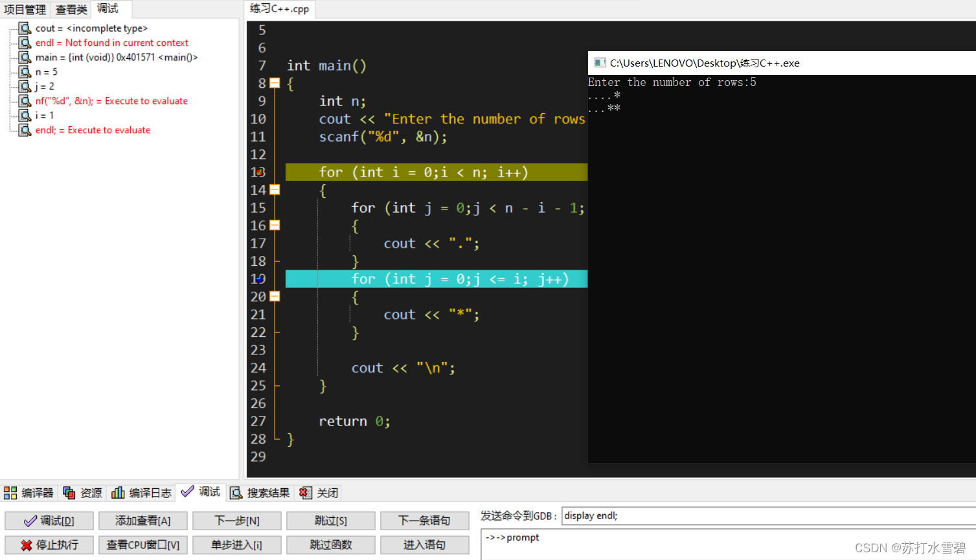The width and height of the screenshot is (976, 560).
Task: Click console text 'Enter the number of rows:5'
Action: point(672,82)
